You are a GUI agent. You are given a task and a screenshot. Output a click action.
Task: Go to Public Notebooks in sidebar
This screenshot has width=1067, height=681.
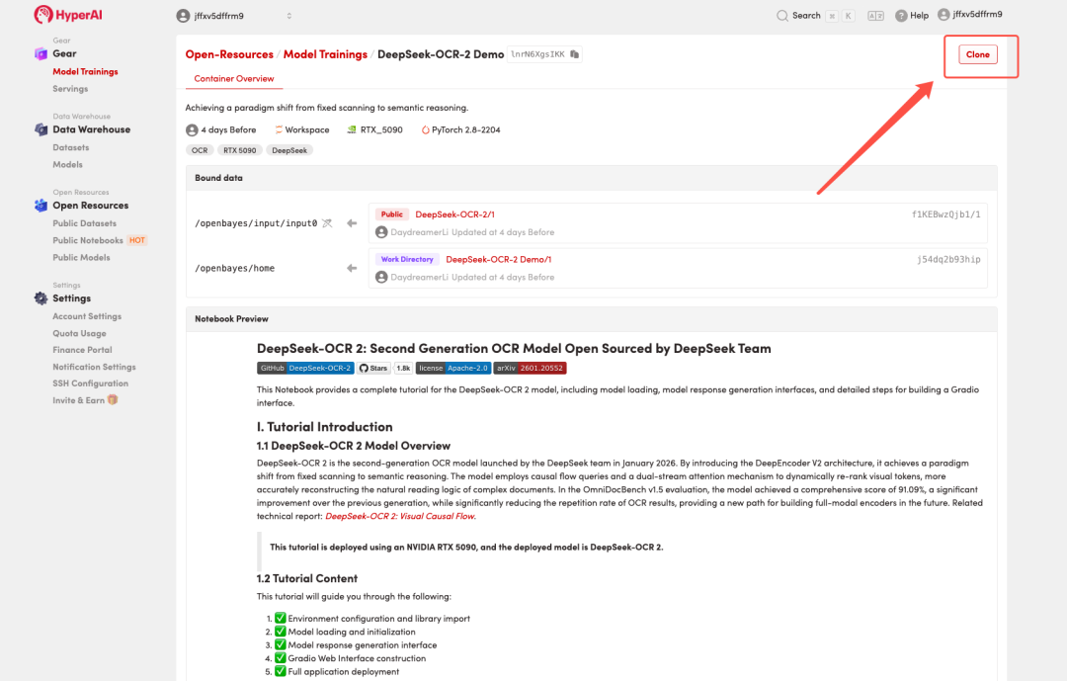tap(88, 240)
